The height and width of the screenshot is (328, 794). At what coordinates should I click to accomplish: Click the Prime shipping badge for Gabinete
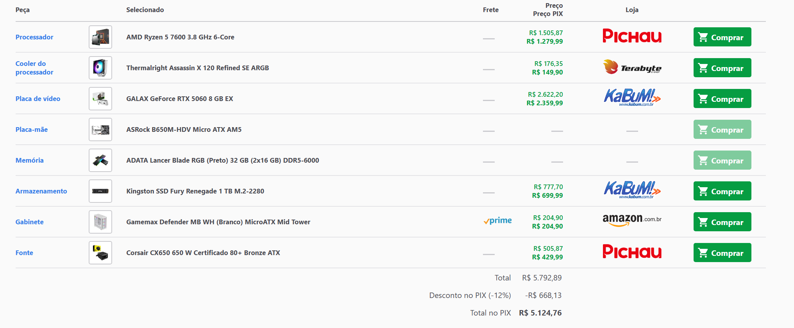click(x=497, y=221)
